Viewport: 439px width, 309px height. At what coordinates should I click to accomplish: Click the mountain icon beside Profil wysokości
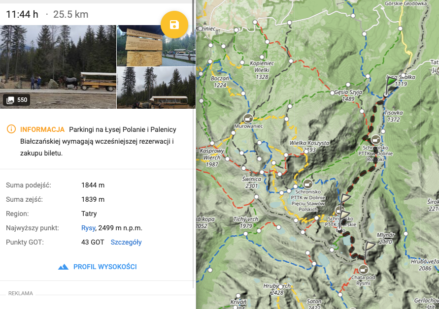tap(63, 267)
